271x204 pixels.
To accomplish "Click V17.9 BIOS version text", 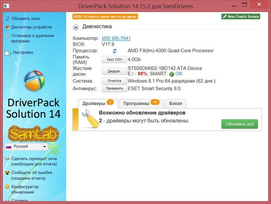I will tap(108, 45).
